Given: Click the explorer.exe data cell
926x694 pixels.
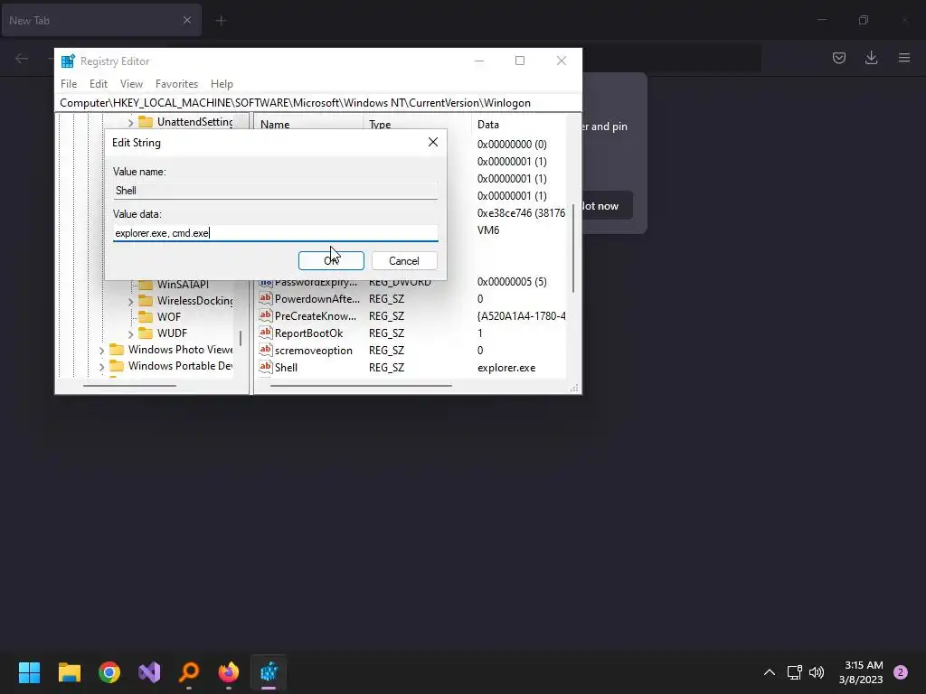Looking at the screenshot, I should click(506, 368).
